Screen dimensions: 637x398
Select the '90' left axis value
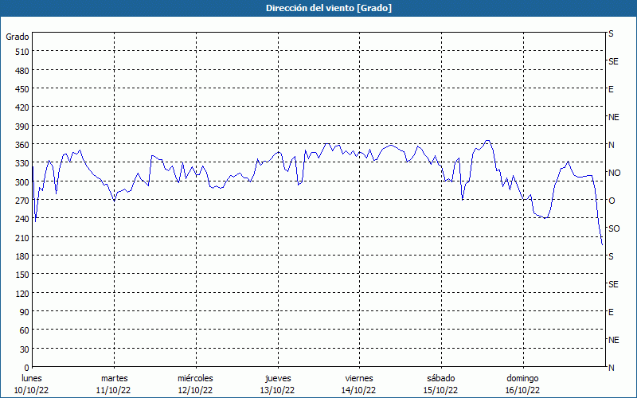pyautogui.click(x=25, y=312)
